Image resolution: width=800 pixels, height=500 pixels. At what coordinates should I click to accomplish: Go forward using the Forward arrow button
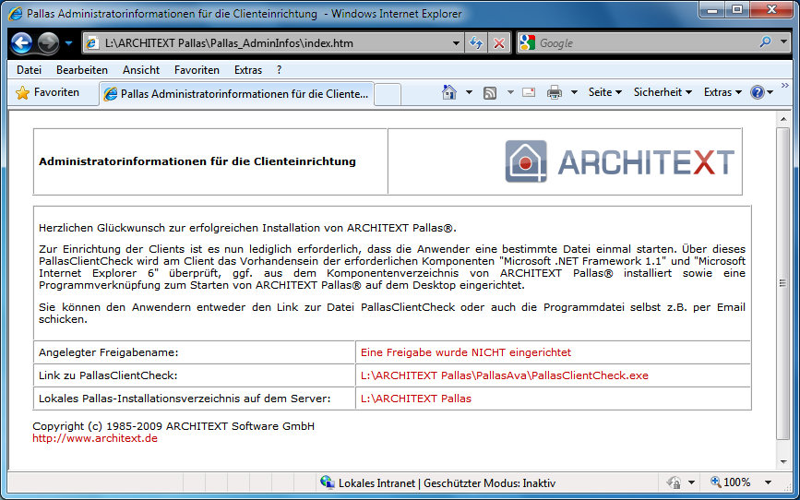click(x=49, y=43)
